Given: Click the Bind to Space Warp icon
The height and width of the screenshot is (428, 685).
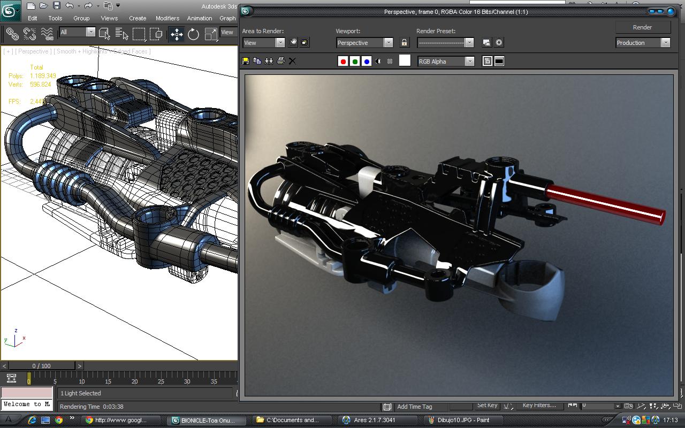Looking at the screenshot, I should click(x=48, y=34).
